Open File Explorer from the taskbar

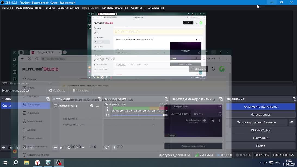(27, 163)
